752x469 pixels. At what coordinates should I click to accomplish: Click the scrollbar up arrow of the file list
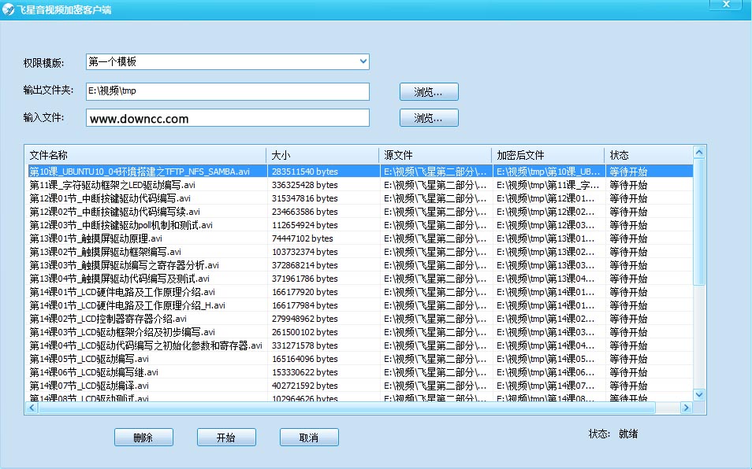point(698,152)
